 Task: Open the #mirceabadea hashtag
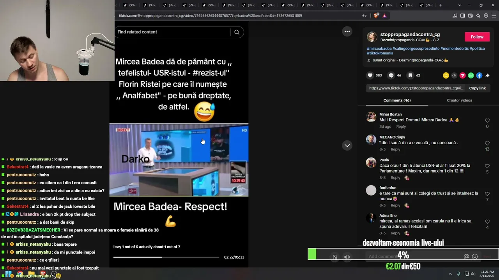[x=379, y=49]
